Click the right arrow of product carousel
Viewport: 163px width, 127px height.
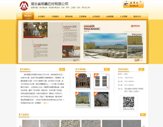pos(144,126)
